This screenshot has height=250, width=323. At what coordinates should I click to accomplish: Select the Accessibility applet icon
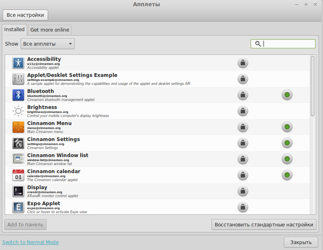pos(18,63)
